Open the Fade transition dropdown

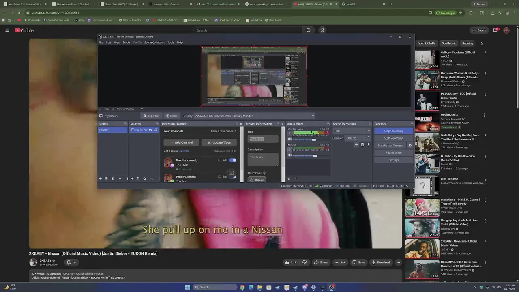pos(352,131)
